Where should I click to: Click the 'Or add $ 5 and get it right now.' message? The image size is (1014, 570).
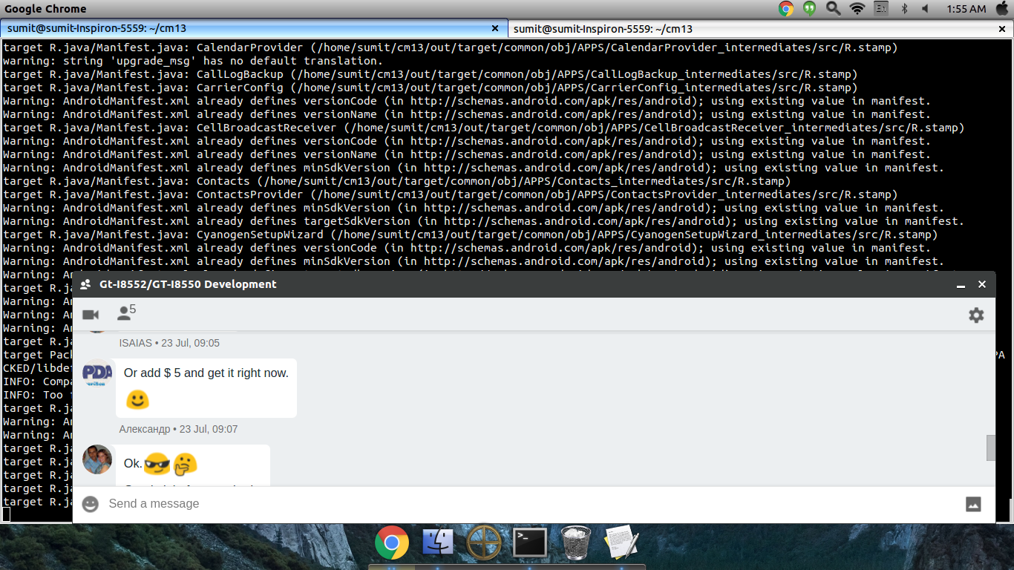(x=206, y=373)
